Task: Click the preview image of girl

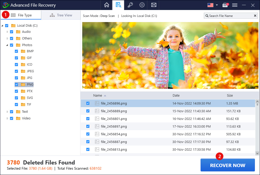Action: pos(170,55)
